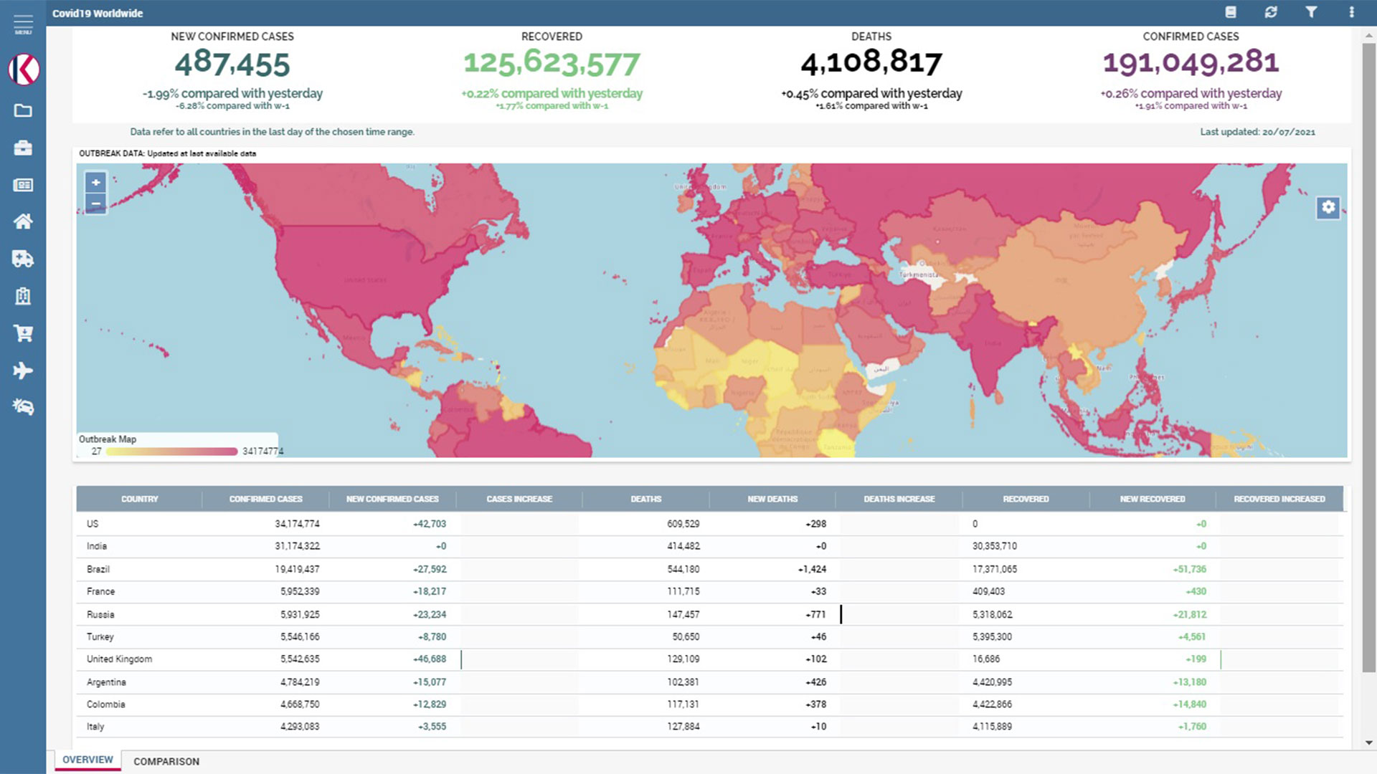Sort by Confirmed Cases column header
The image size is (1377, 774).
click(265, 499)
